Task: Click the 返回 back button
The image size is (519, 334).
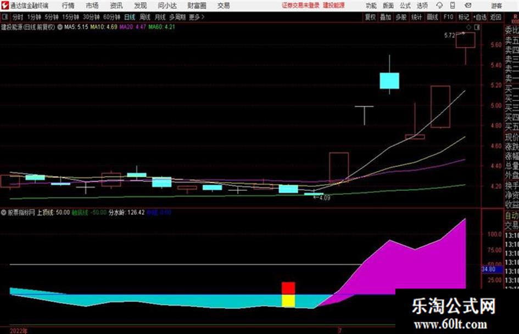Action: pos(495,17)
